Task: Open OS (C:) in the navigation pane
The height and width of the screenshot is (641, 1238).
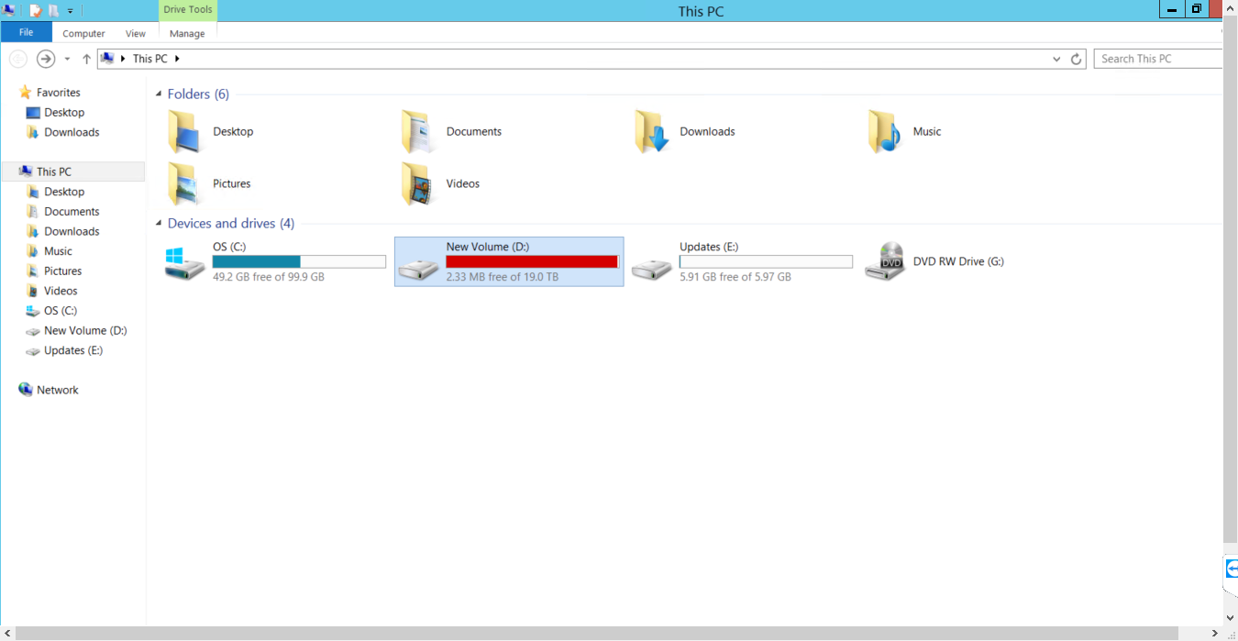Action: (61, 311)
